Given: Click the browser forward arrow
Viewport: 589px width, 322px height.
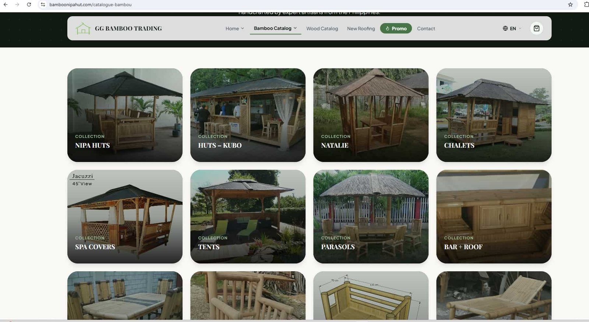Looking at the screenshot, I should click(17, 4).
